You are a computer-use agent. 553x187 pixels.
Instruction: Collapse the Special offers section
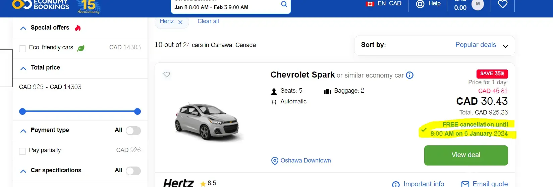(23, 28)
